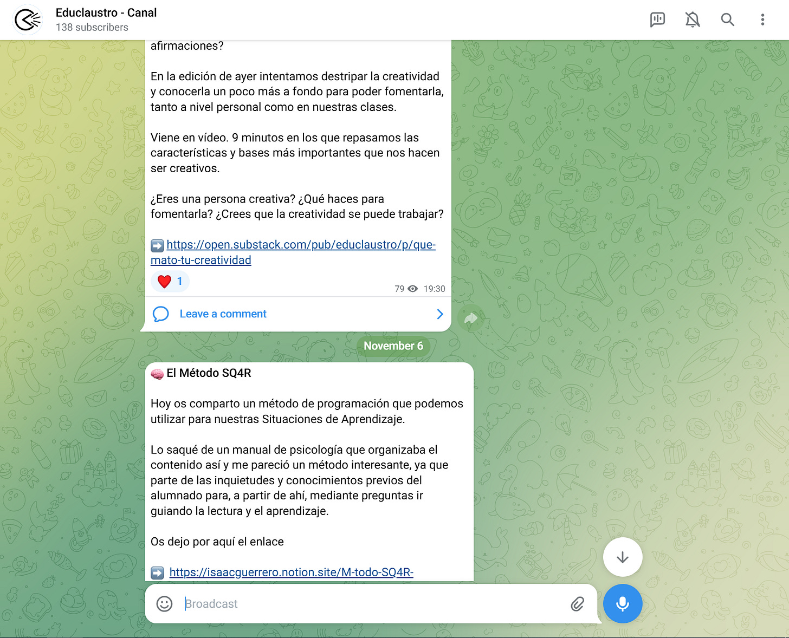Click the 19:30 message timestamp

[x=434, y=289]
